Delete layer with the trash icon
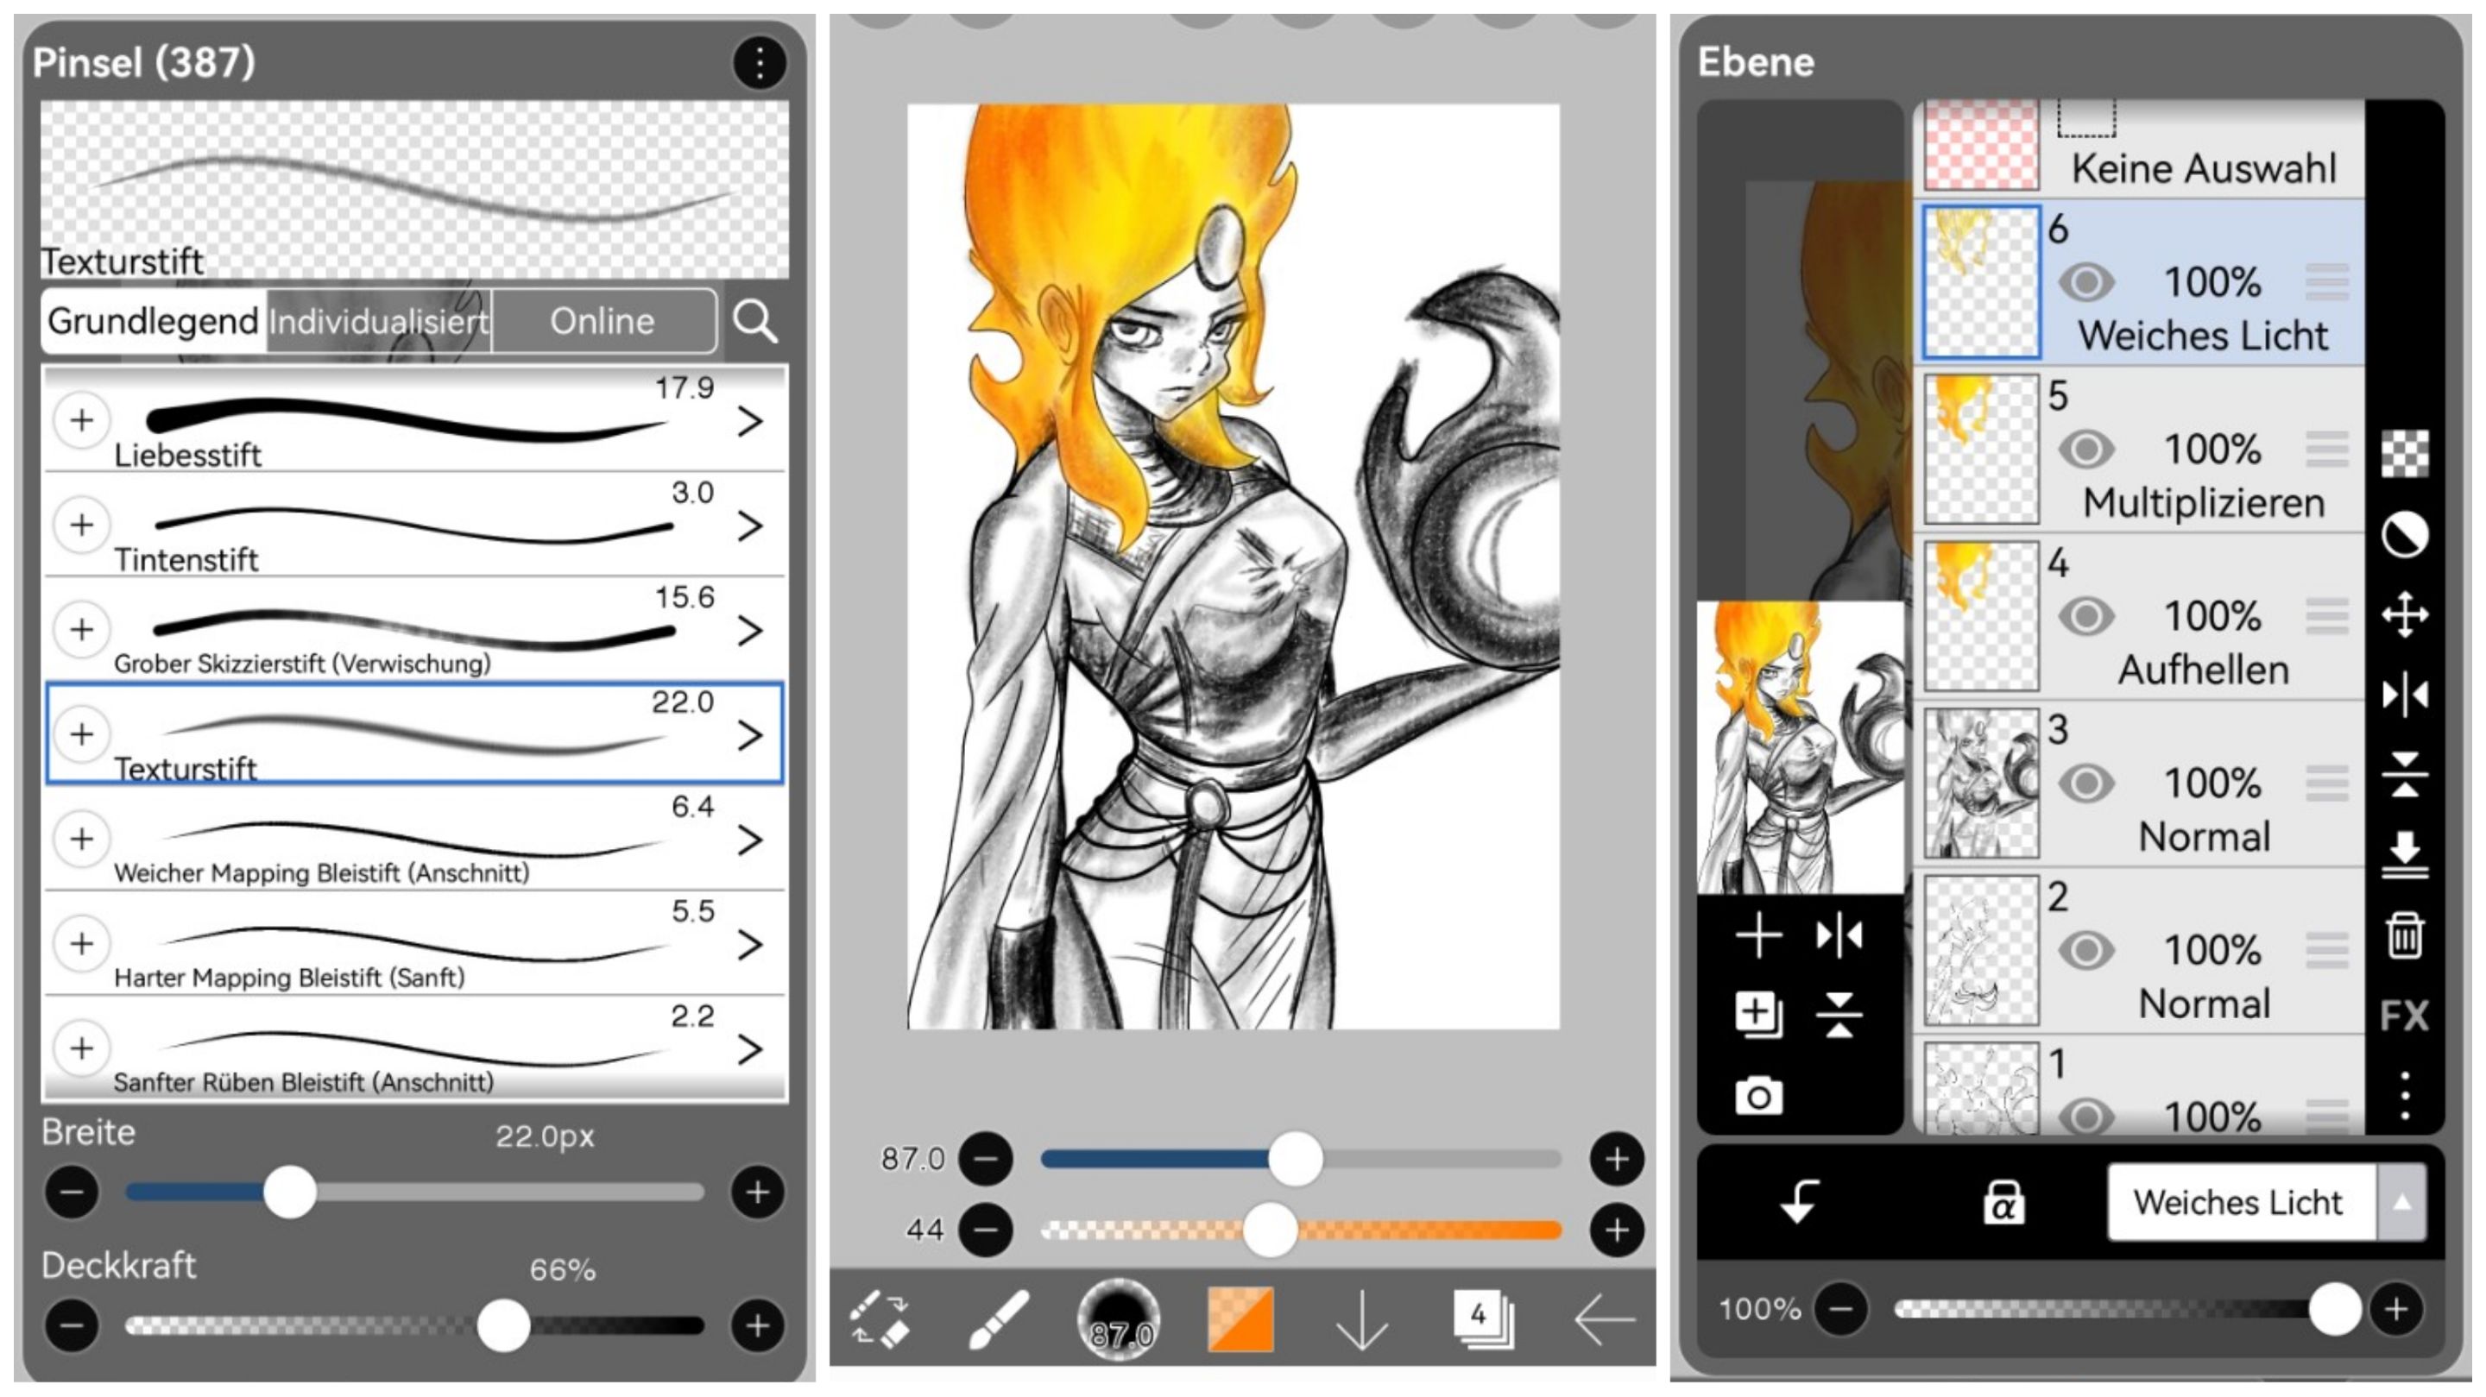The height and width of the screenshot is (1397, 2486). pyautogui.click(x=2403, y=934)
